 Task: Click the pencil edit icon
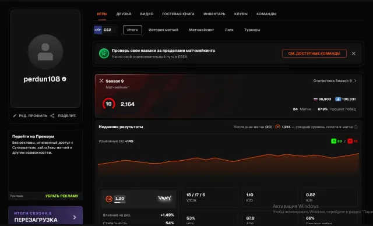(15, 116)
